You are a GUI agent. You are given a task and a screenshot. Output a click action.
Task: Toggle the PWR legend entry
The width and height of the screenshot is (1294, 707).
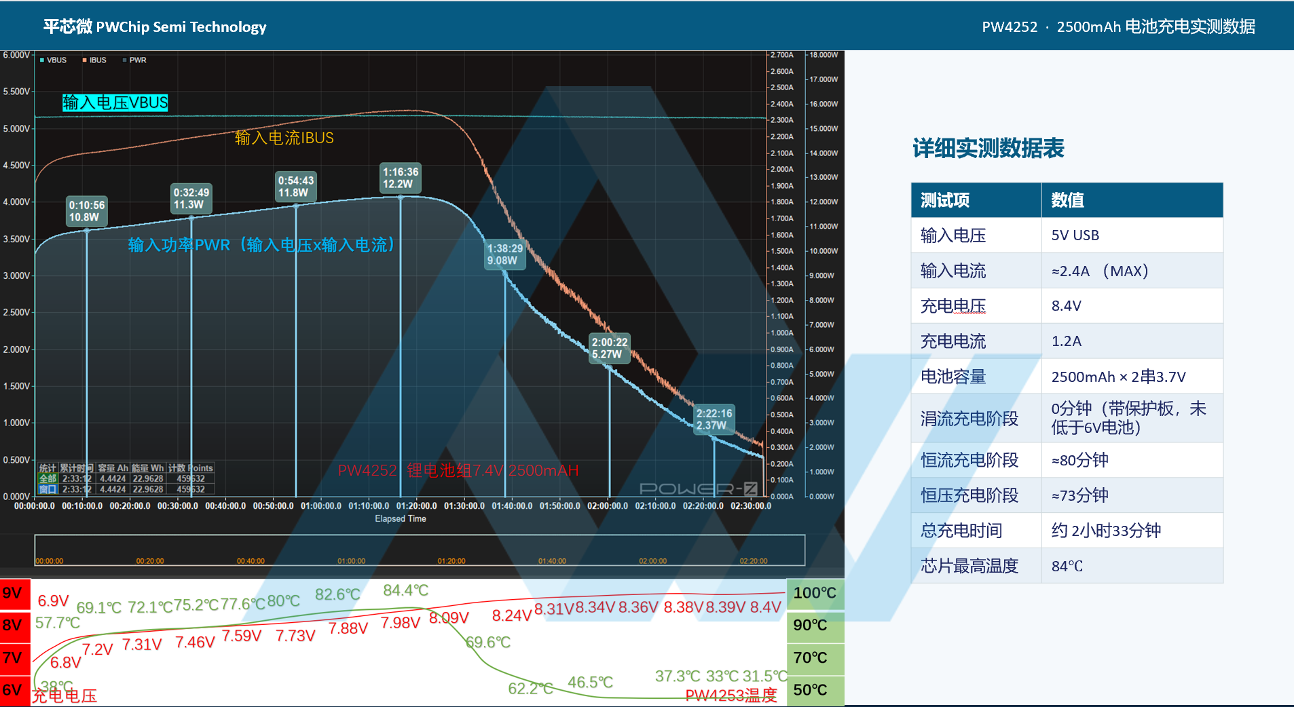[x=134, y=60]
